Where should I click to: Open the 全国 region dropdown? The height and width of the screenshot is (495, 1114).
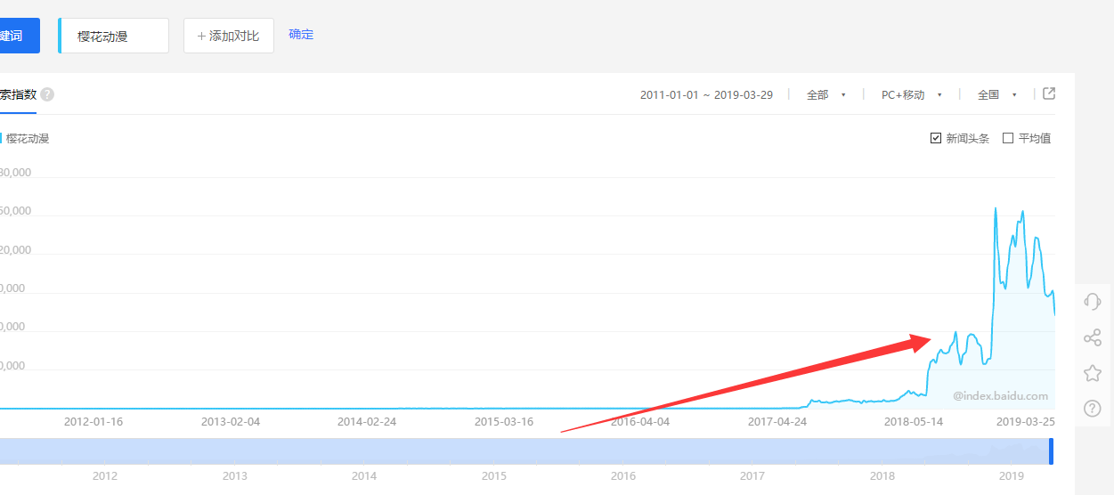click(996, 94)
